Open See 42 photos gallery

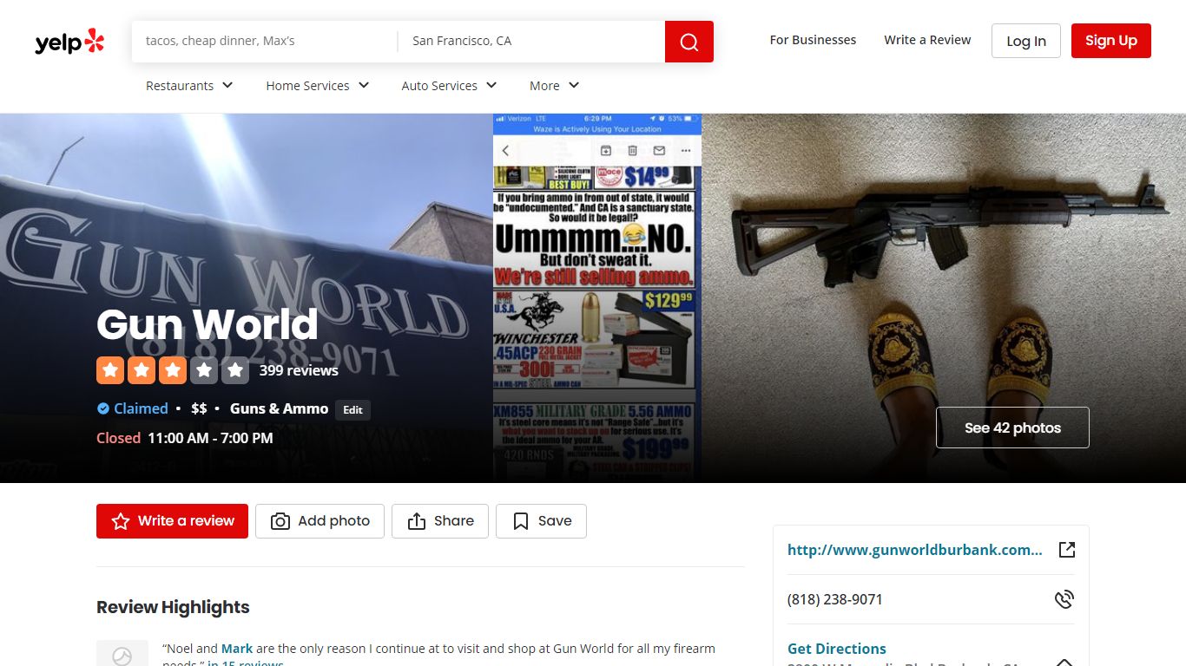(x=1012, y=428)
